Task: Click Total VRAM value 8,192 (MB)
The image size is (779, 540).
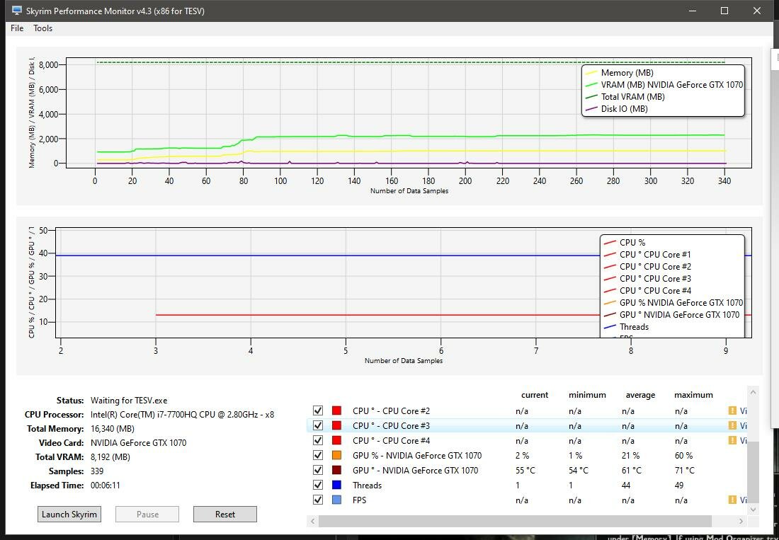Action: coord(110,457)
